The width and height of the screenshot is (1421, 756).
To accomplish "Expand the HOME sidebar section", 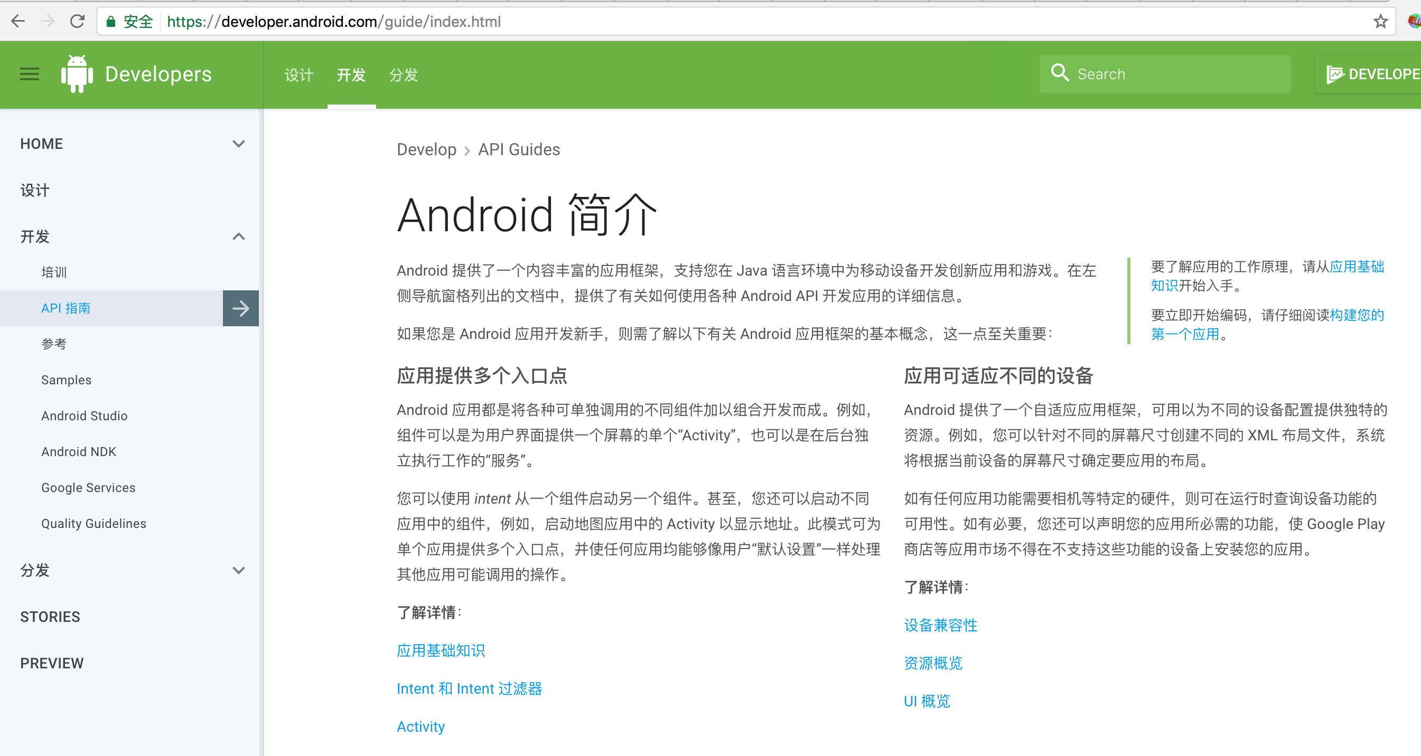I will click(x=239, y=144).
